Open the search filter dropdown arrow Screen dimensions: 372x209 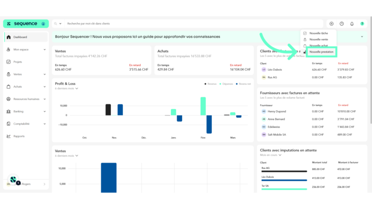point(60,24)
